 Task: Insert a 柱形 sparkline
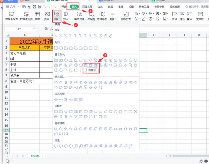(x=182, y=16)
